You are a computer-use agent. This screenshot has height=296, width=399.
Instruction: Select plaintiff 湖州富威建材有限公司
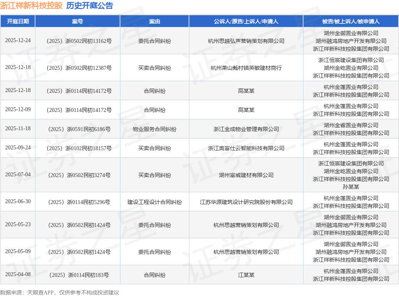coord(246,175)
